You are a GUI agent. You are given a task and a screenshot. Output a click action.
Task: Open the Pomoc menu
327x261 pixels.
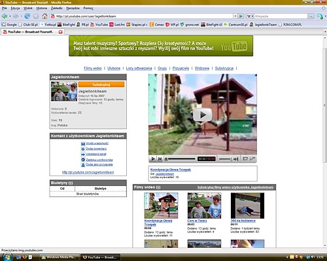pos(88,8)
